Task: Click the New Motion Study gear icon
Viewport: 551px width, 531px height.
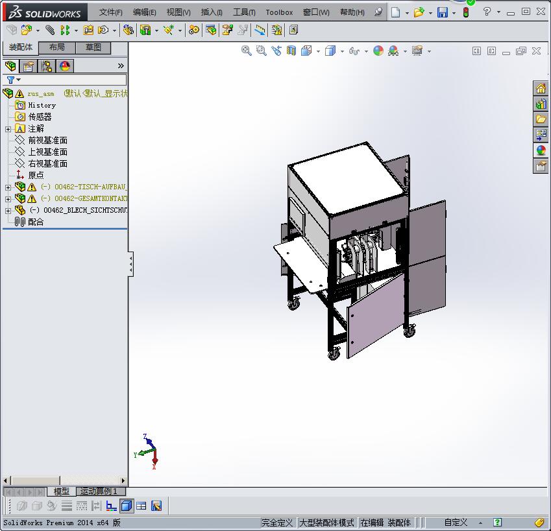Action: point(193,30)
